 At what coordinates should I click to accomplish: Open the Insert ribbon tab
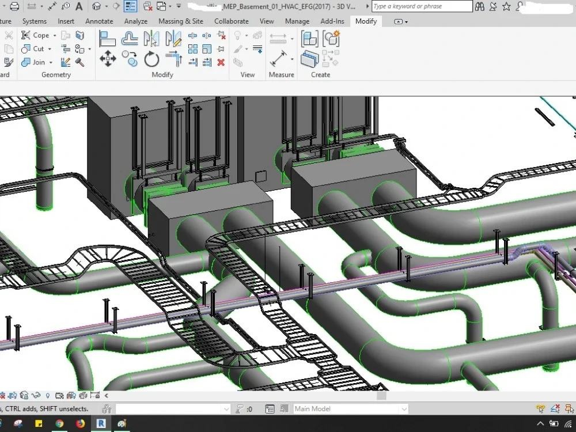coord(66,21)
